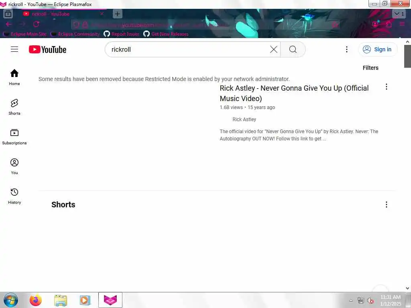Open YouTube settings three-dot menu near Sign in
Image resolution: width=411 pixels, height=308 pixels.
tap(346, 49)
